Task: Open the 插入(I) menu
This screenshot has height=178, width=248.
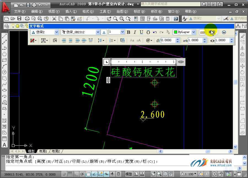Action: [71, 12]
